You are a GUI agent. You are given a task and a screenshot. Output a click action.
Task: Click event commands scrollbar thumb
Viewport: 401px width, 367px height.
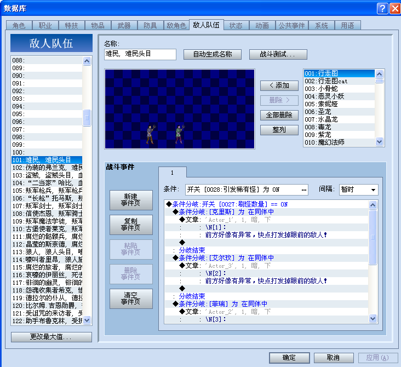point(373,237)
